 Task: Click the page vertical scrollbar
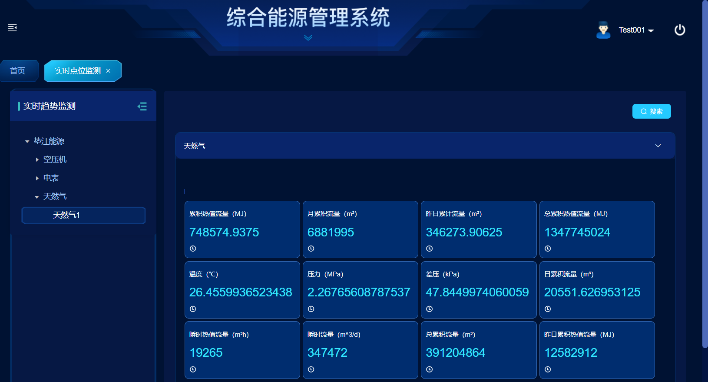click(x=705, y=174)
